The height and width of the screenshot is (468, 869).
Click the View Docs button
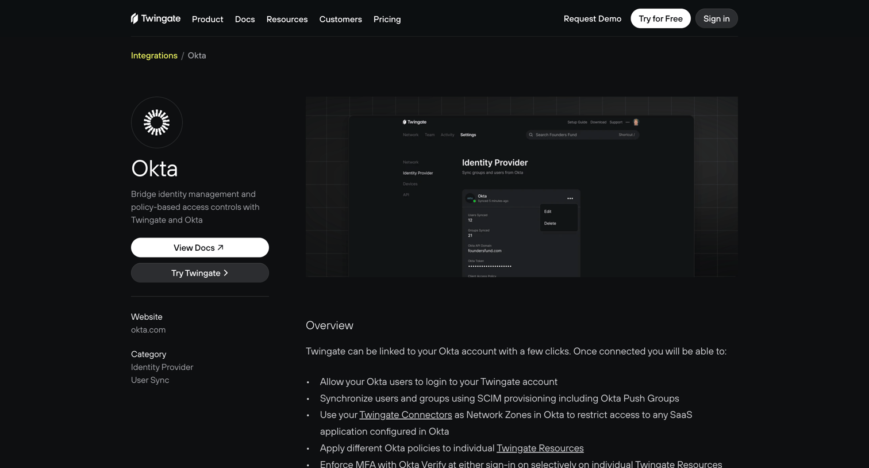coord(200,248)
